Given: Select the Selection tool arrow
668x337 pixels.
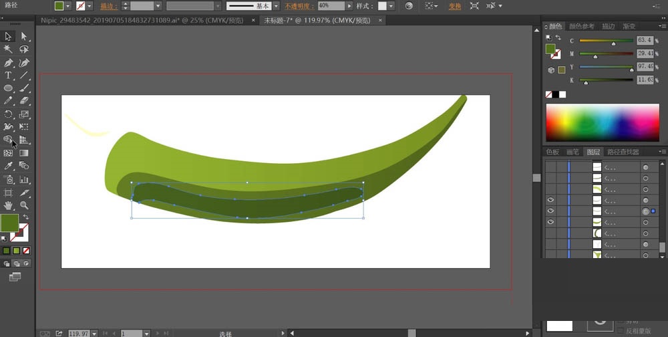Looking at the screenshot, I should tap(8, 36).
